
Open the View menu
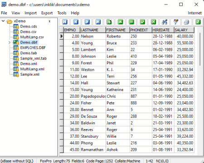[x=16, y=13]
